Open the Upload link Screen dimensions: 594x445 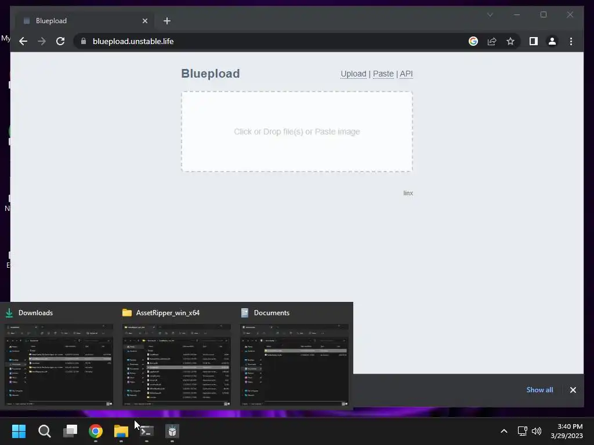coord(353,74)
